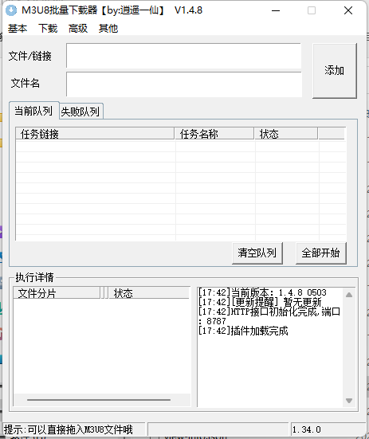
Task: Click the 清空队列 button
Action: pyautogui.click(x=257, y=253)
